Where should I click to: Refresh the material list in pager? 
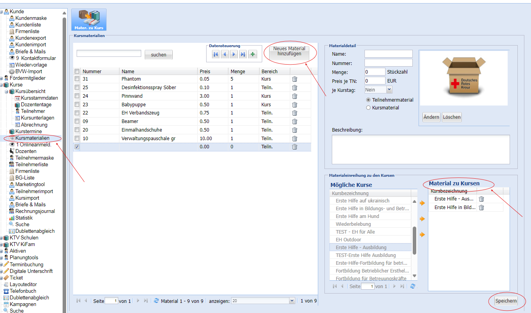(156, 301)
